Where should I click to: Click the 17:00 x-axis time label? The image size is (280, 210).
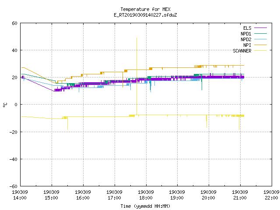pyautogui.click(x=115, y=198)
